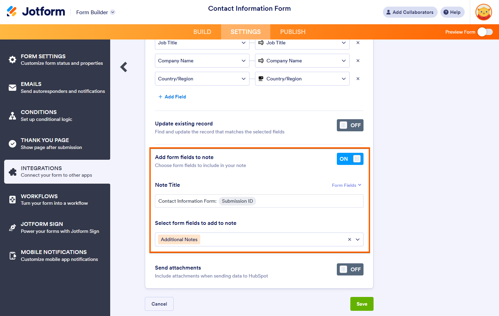Expand the Form Fields dropdown for Note Title
499x316 pixels.
coord(347,185)
